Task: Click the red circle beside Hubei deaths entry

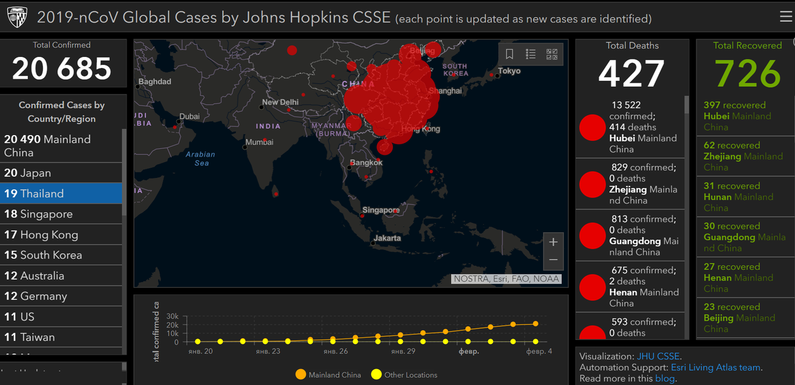Action: tap(592, 127)
